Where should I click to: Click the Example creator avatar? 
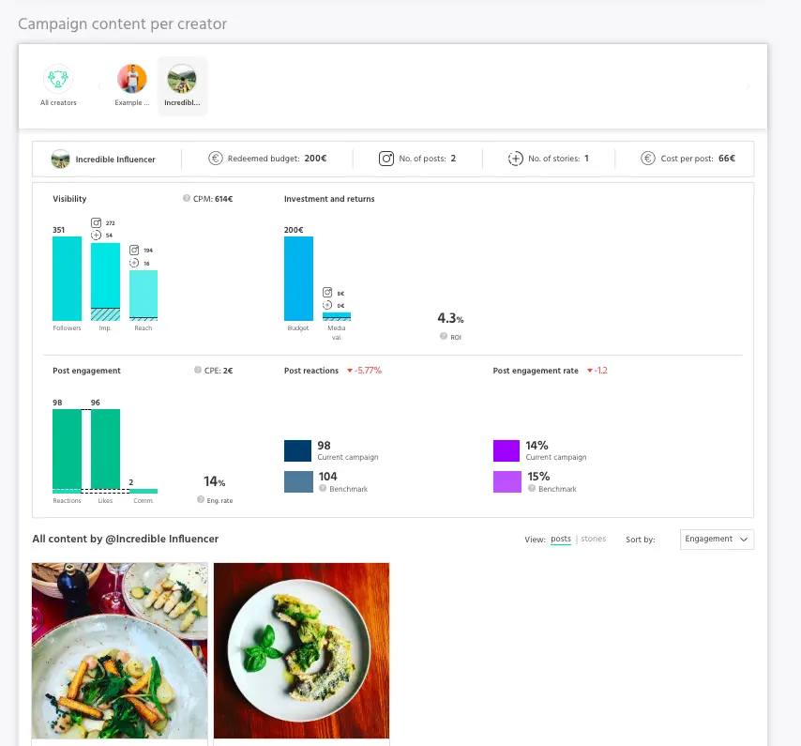pos(132,79)
